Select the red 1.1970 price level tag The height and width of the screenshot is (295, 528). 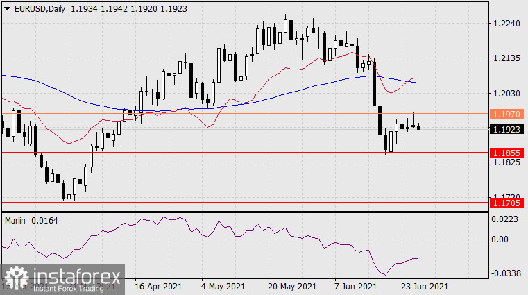[505, 112]
